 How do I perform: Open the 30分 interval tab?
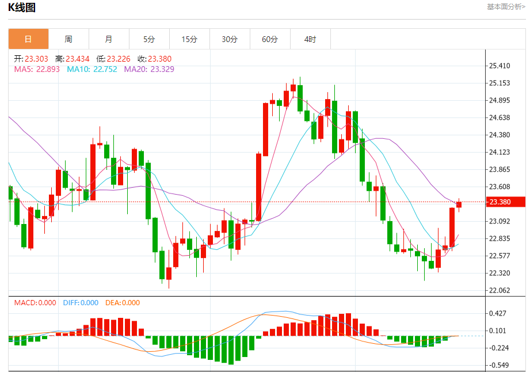tap(230, 39)
